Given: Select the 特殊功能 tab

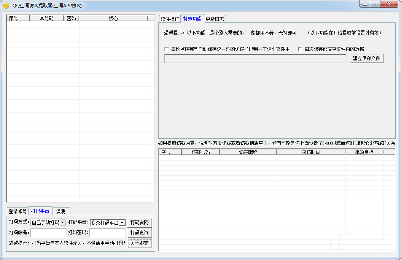Looking at the screenshot, I should 192,19.
